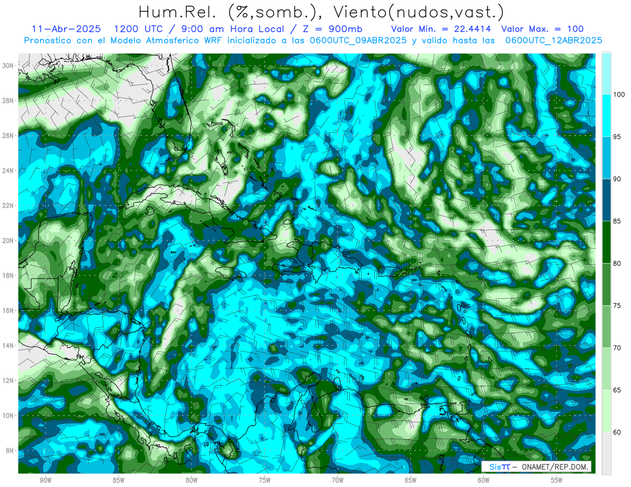Click the "SisTT" logo in the credit box
This screenshot has height=487, width=631.
click(499, 467)
